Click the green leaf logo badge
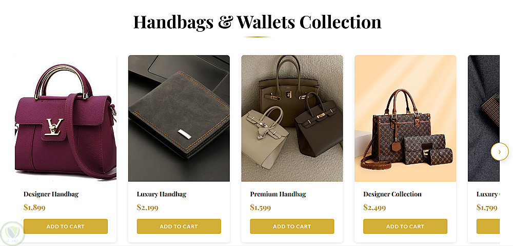The height and width of the screenshot is (246, 513). point(12,234)
